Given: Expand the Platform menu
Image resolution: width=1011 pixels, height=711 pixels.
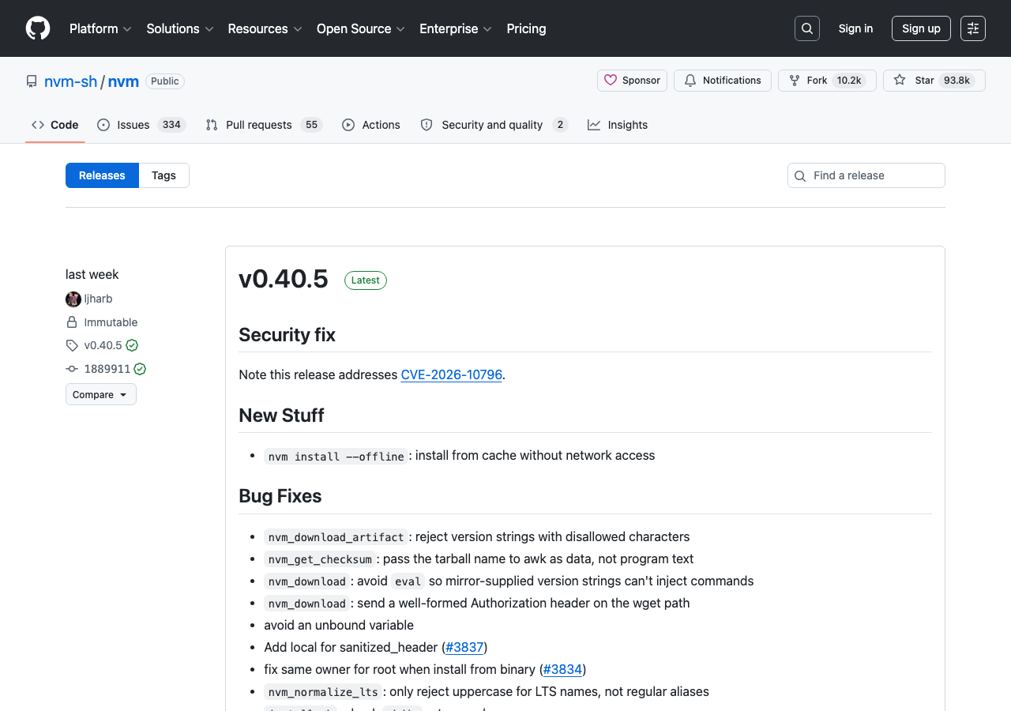Looking at the screenshot, I should 100,28.
